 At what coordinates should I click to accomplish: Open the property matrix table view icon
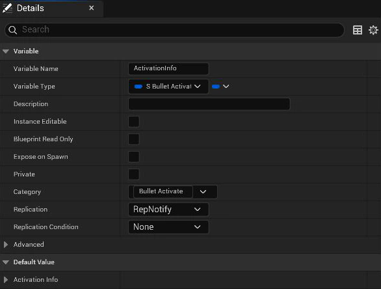point(358,30)
